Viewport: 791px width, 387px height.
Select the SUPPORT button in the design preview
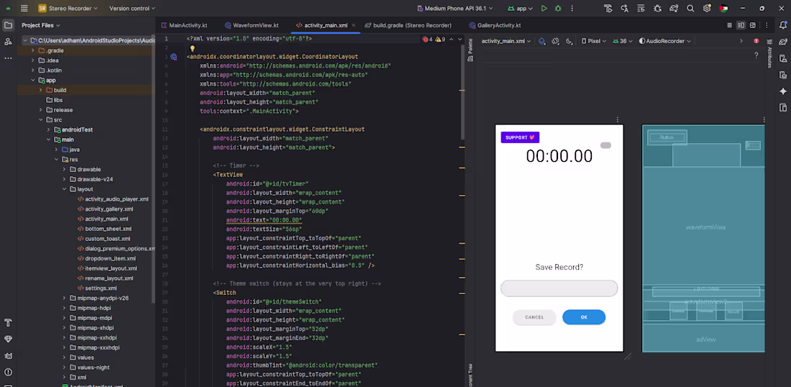[x=520, y=137]
